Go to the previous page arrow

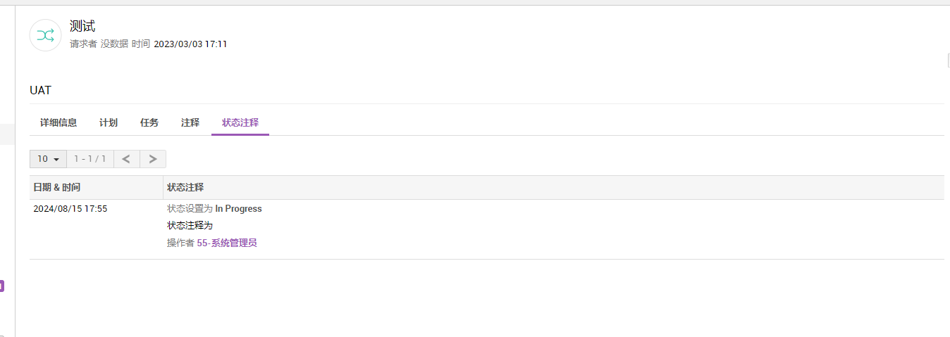pyautogui.click(x=126, y=159)
